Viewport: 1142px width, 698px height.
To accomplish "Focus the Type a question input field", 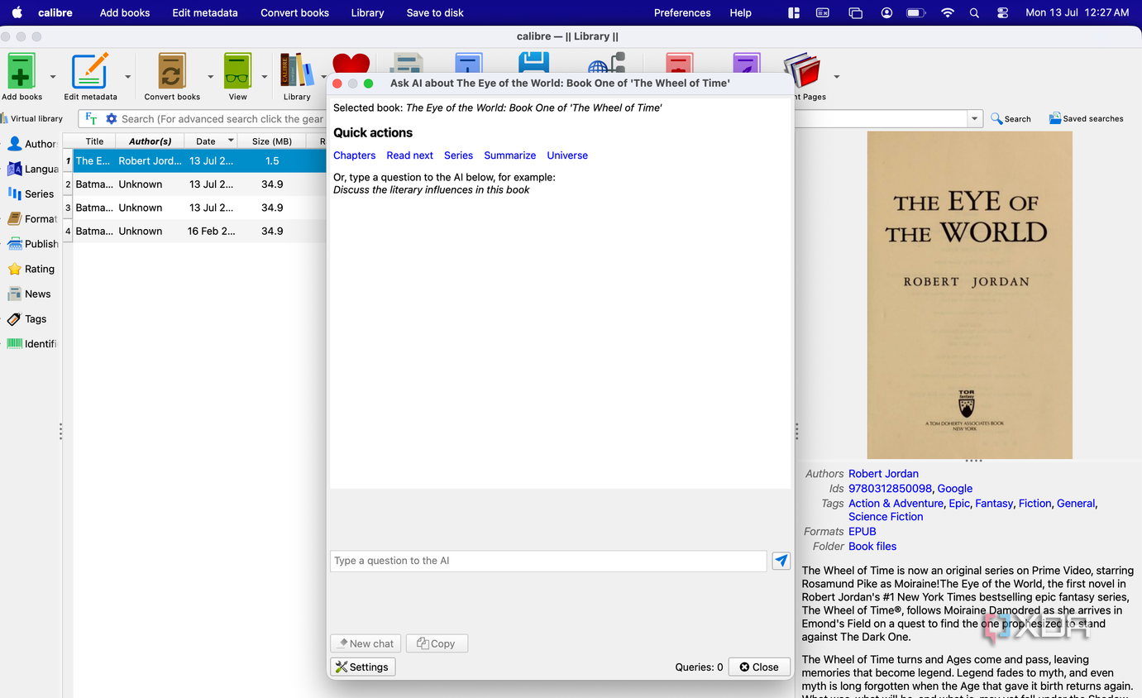I will [x=548, y=561].
